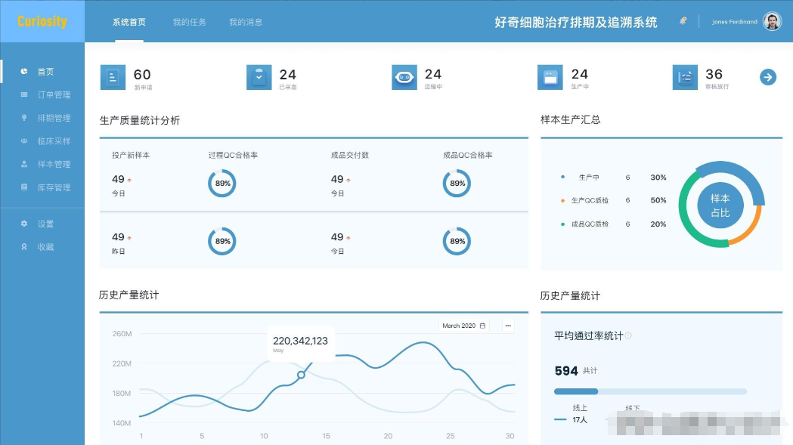Click the 平均通过率 progress bar
The height and width of the screenshot is (445, 793).
pos(650,391)
